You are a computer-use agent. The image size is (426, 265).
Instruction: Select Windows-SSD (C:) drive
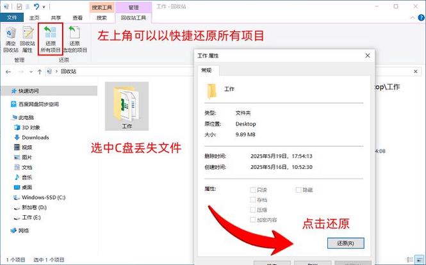pos(43,197)
